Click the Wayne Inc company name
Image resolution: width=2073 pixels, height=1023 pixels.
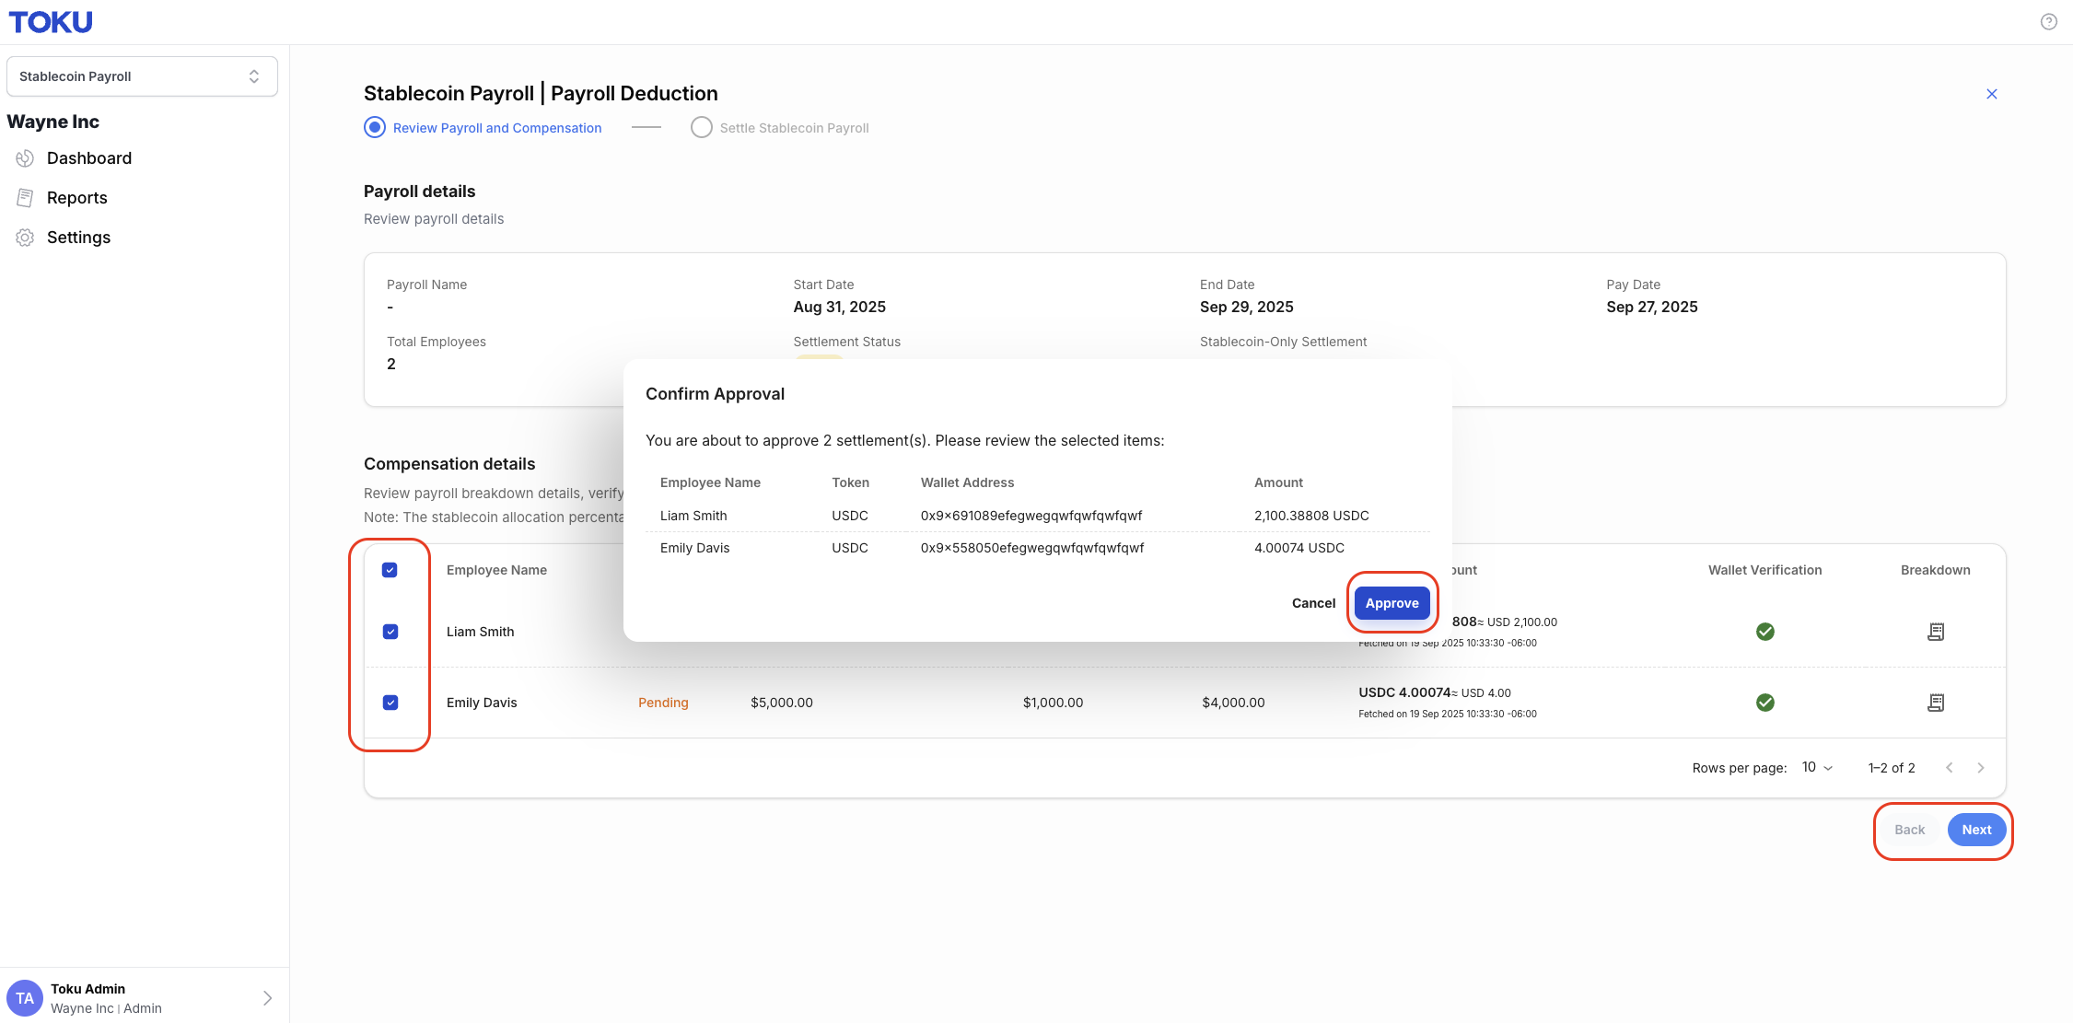52,122
